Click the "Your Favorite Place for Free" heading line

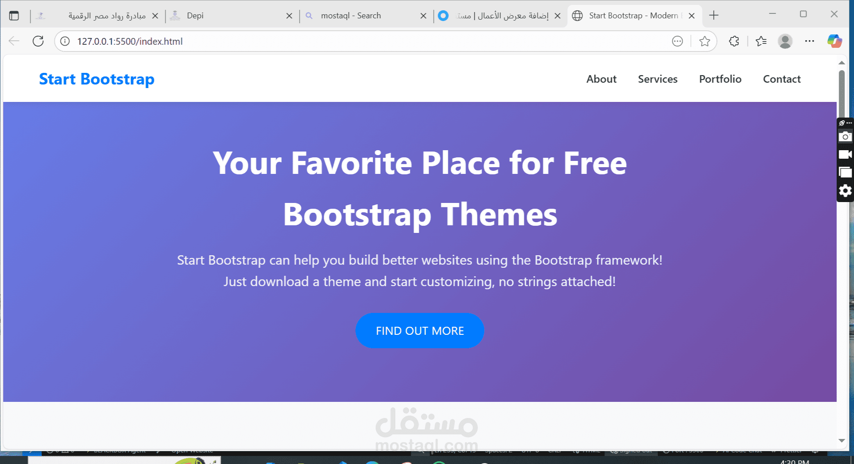420,163
